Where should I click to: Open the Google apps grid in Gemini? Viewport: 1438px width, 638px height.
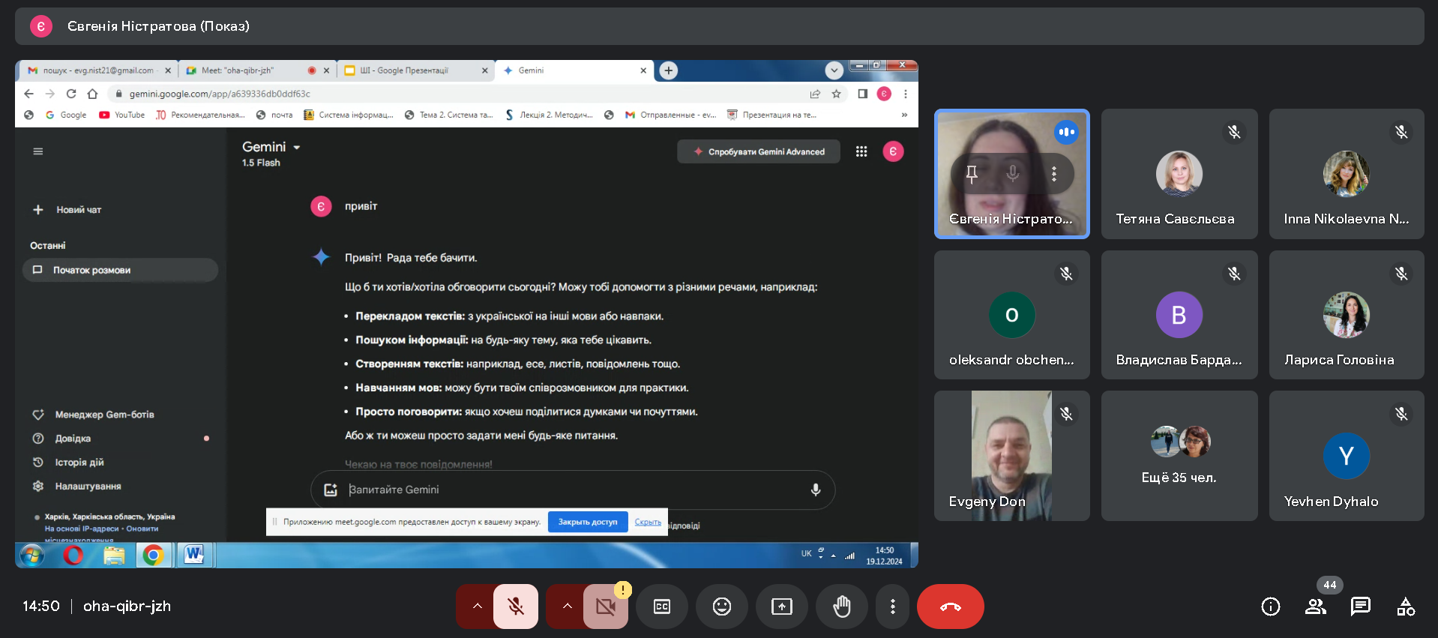(861, 151)
